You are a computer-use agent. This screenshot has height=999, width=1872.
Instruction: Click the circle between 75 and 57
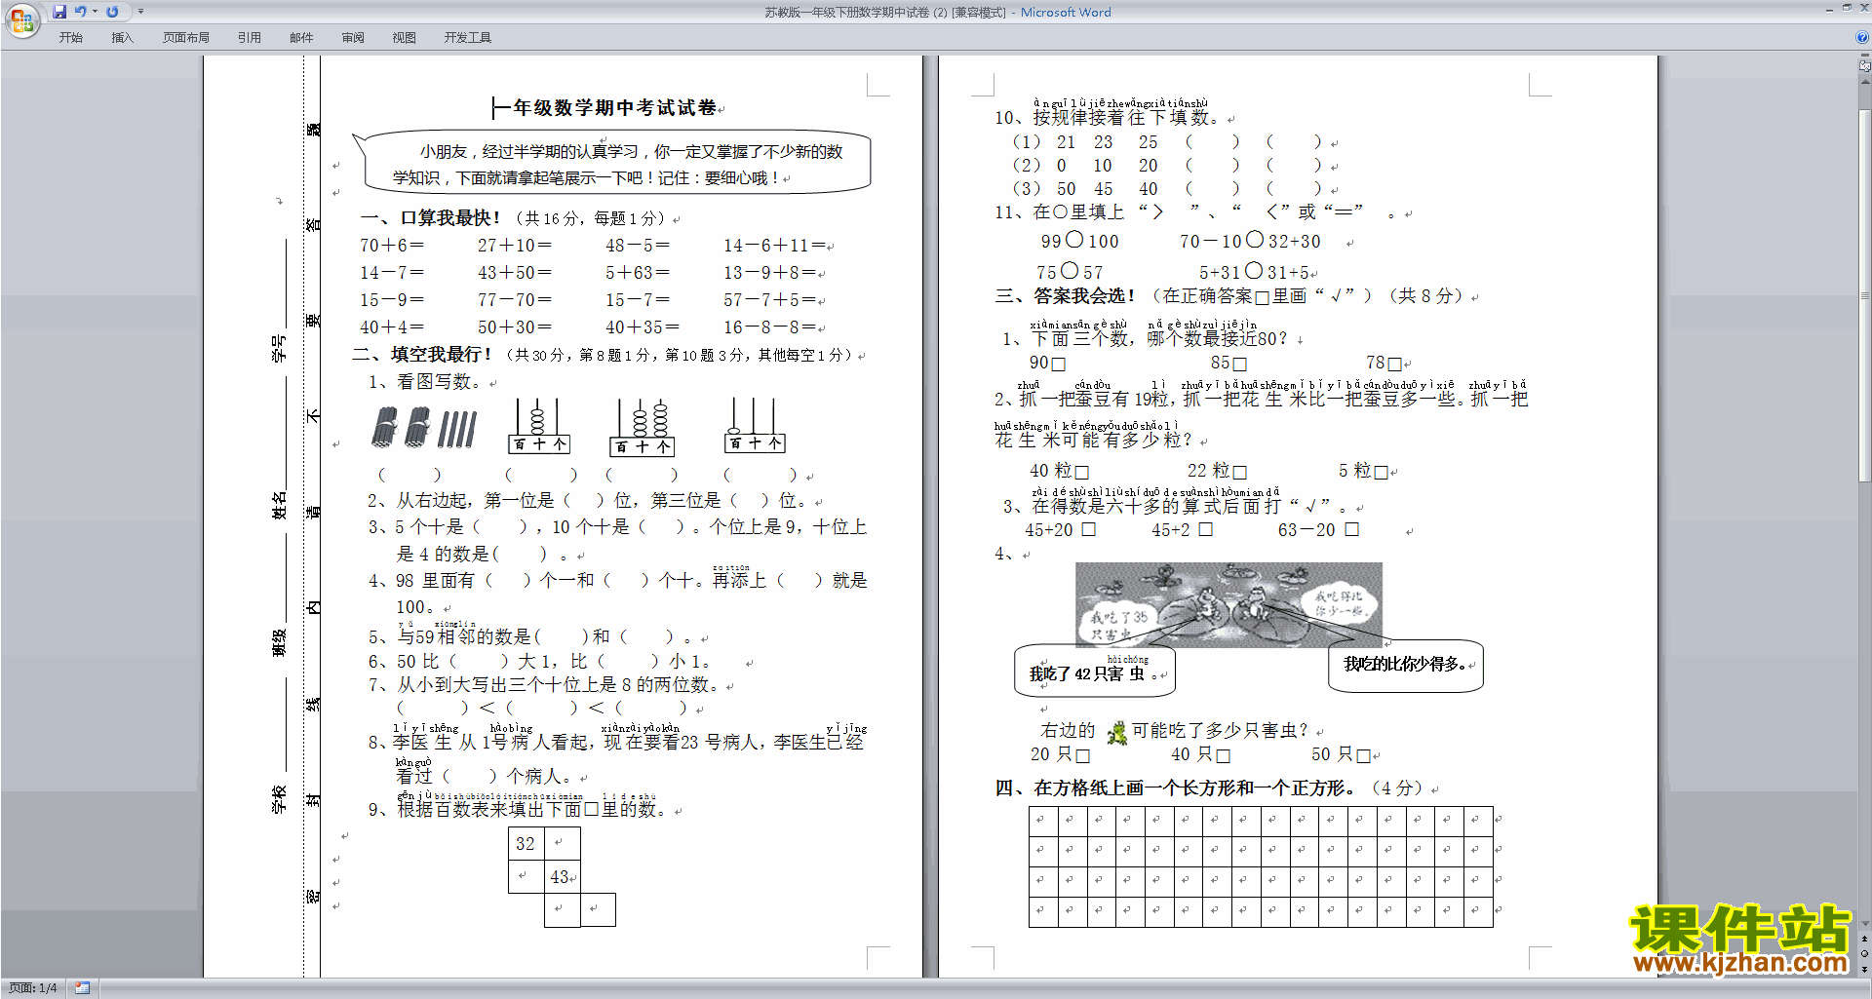click(x=1070, y=270)
